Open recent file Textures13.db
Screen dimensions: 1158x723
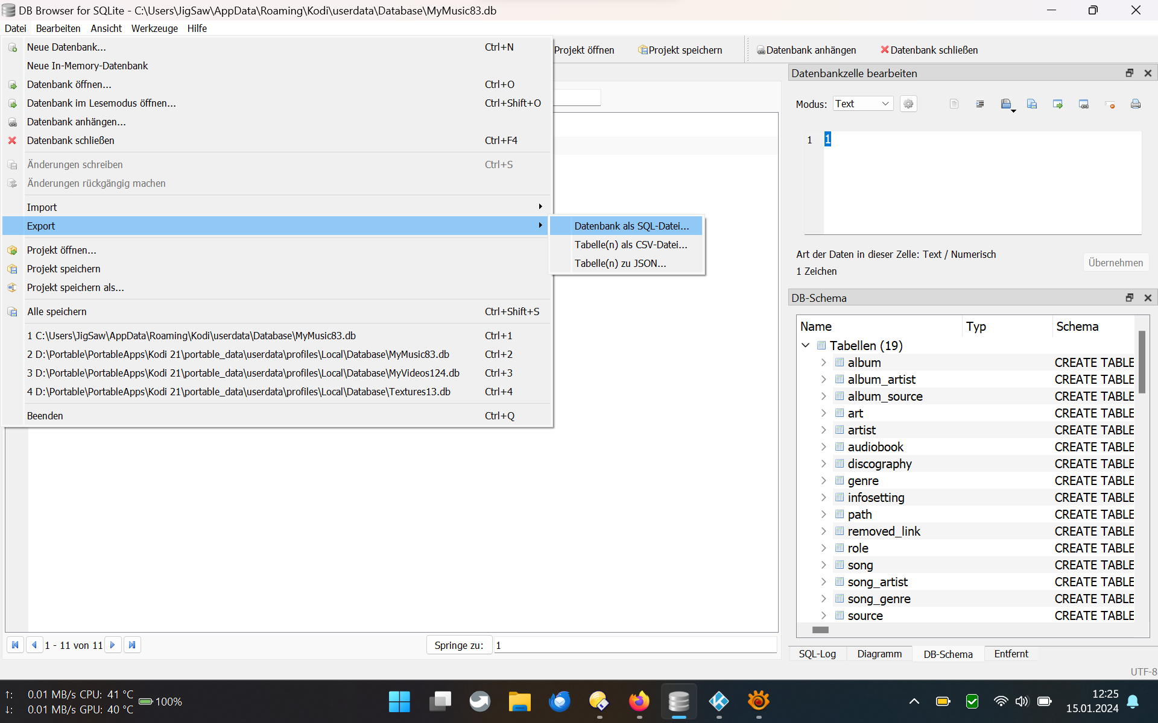276,392
